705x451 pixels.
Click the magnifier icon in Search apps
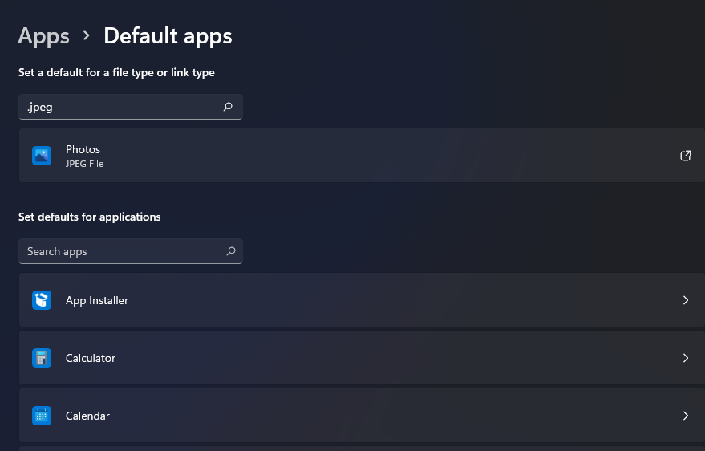(230, 251)
